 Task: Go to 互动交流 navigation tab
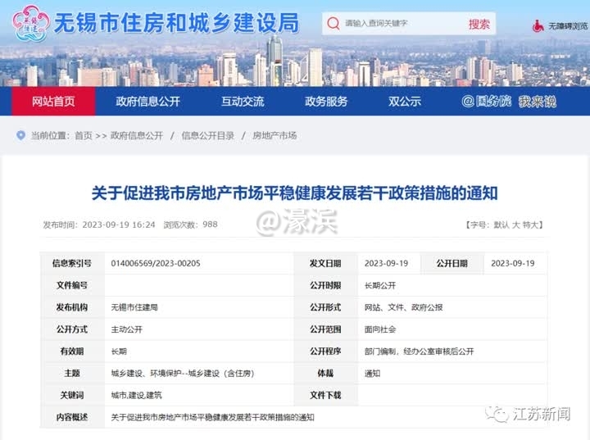(243, 102)
